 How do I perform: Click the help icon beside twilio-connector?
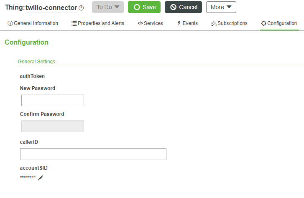point(81,8)
